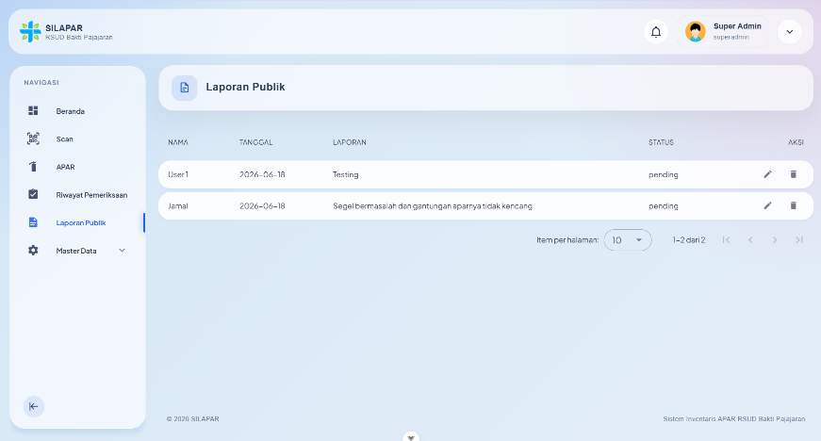821x441 pixels.
Task: Open Riwayat Pemeriksaan in the navigation
Action: [x=77, y=195]
